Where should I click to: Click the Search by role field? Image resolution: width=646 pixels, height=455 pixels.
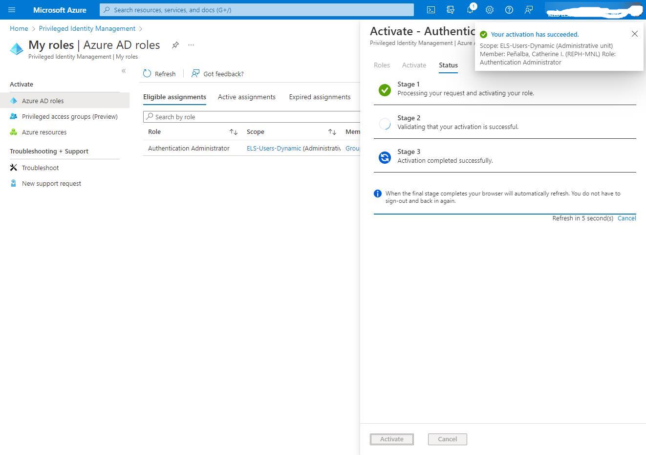252,117
